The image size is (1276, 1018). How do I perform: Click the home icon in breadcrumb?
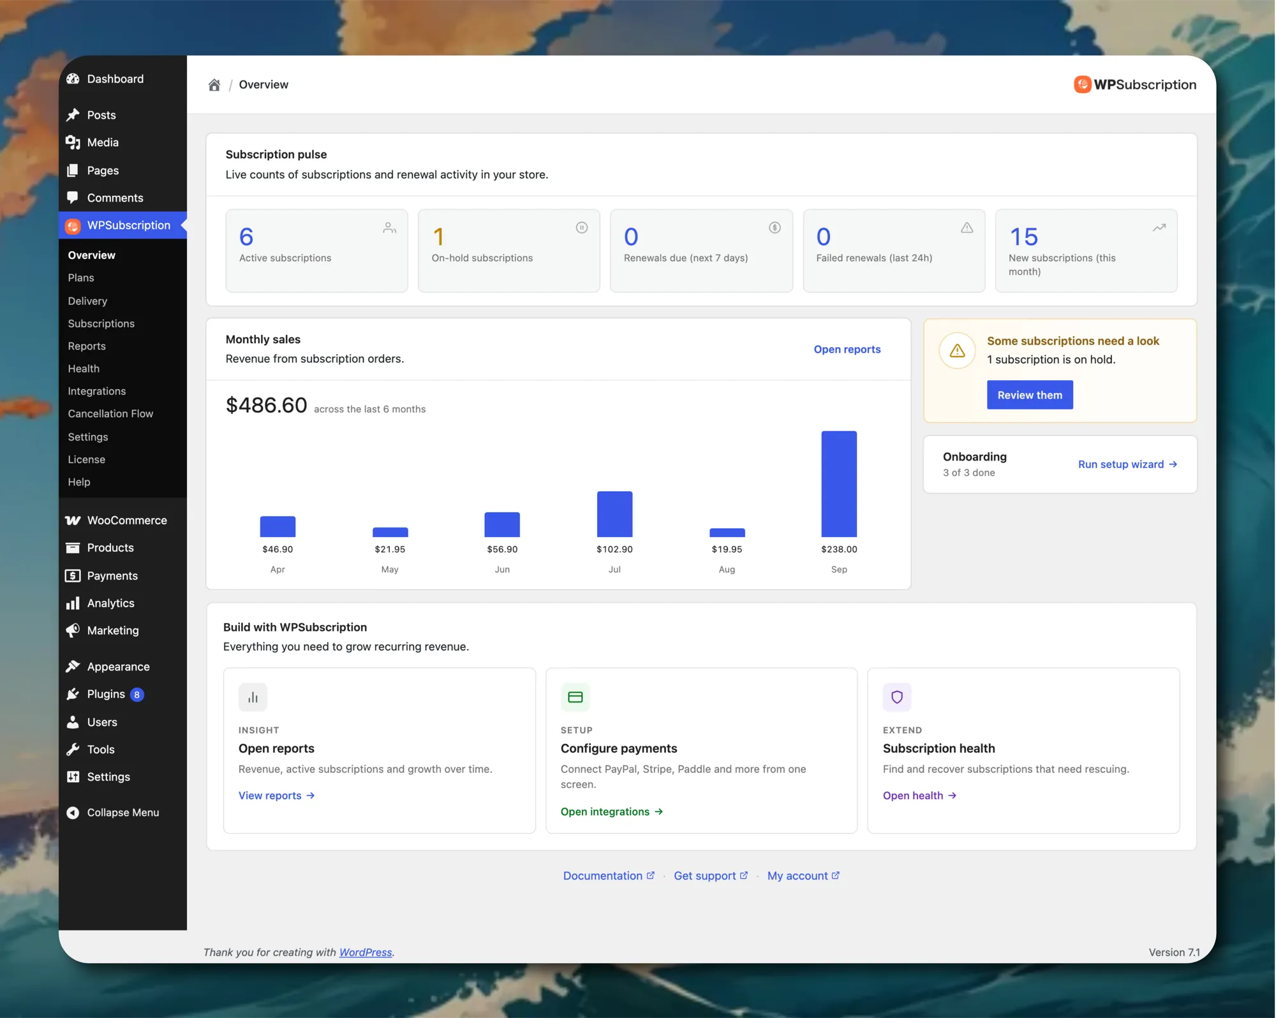(214, 85)
